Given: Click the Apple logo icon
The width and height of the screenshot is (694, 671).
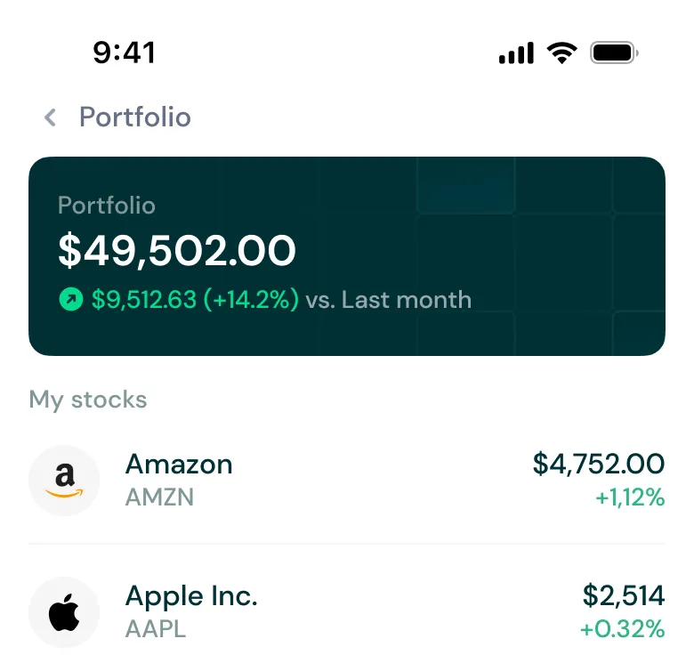Looking at the screenshot, I should pos(64,612).
